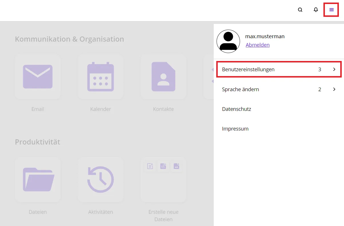Select the Sprache ändern menu label
Viewport: 344px width, 226px height.
point(240,89)
